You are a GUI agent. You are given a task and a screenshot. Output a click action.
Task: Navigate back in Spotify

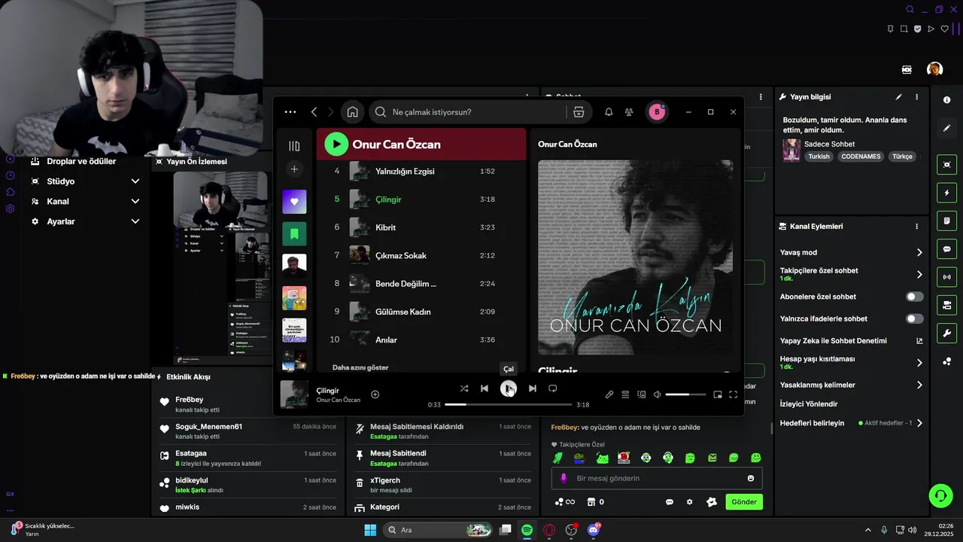(x=314, y=112)
